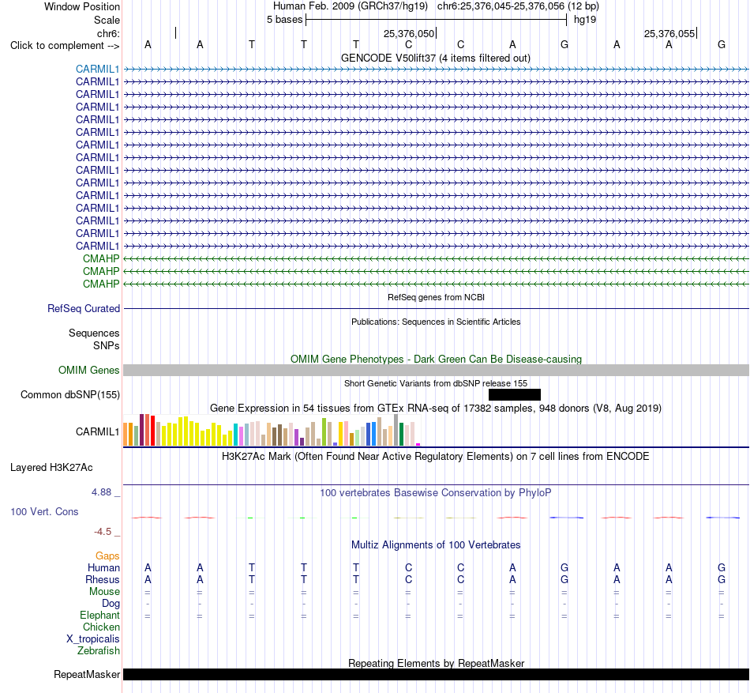Open the light-blue highlighted CARMIL1 transcript label
750x693 pixels.
[x=97, y=69]
